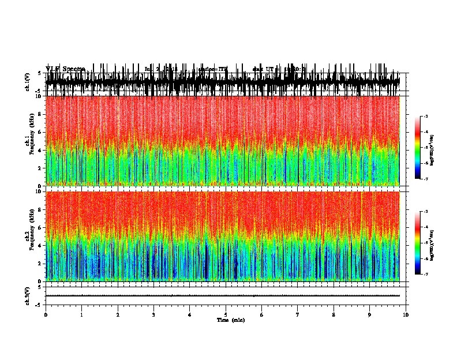Click the ch.2 frequency tick label '8'
This screenshot has width=457, height=353.
pos(40,210)
